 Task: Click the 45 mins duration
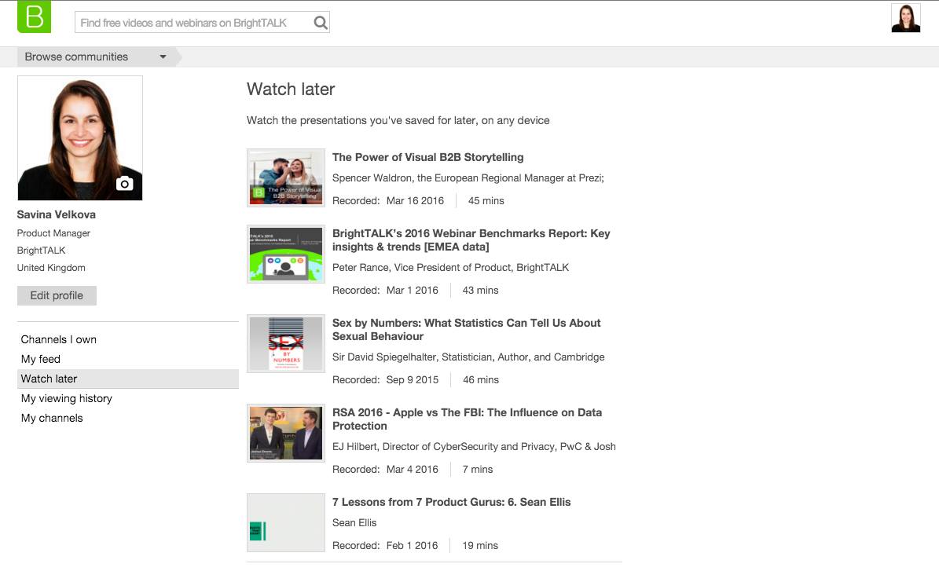(486, 201)
